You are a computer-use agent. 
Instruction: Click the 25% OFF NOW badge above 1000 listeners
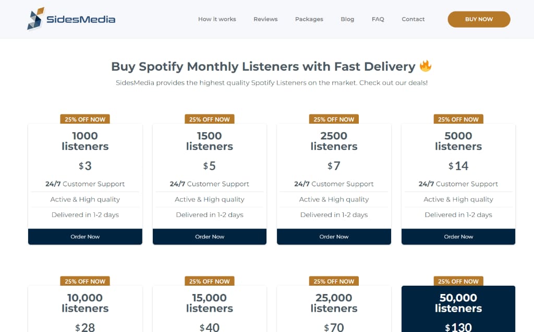click(85, 119)
